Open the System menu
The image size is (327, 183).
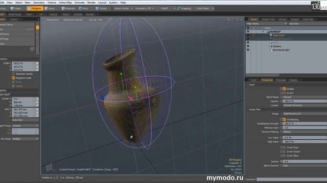click(x=113, y=3)
